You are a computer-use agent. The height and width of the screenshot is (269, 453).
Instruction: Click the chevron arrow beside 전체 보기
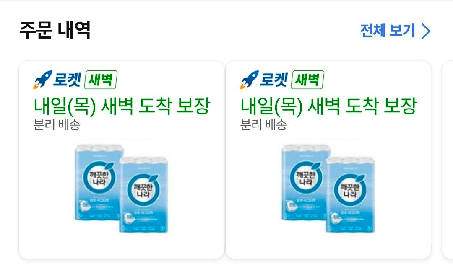click(x=426, y=31)
